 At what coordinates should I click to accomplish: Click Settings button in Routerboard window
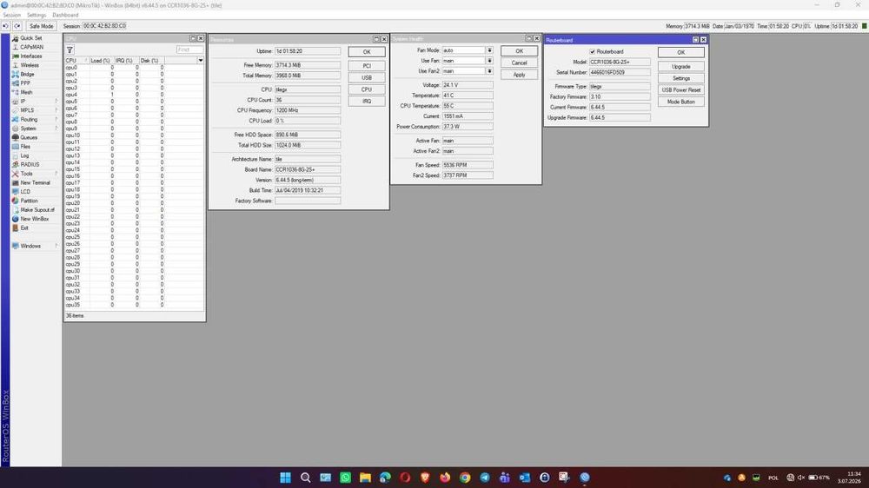681,79
